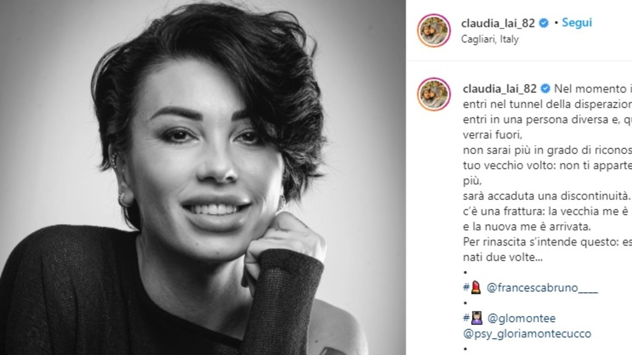
Task: Click the verified badge beside header username
Action: [x=545, y=23]
